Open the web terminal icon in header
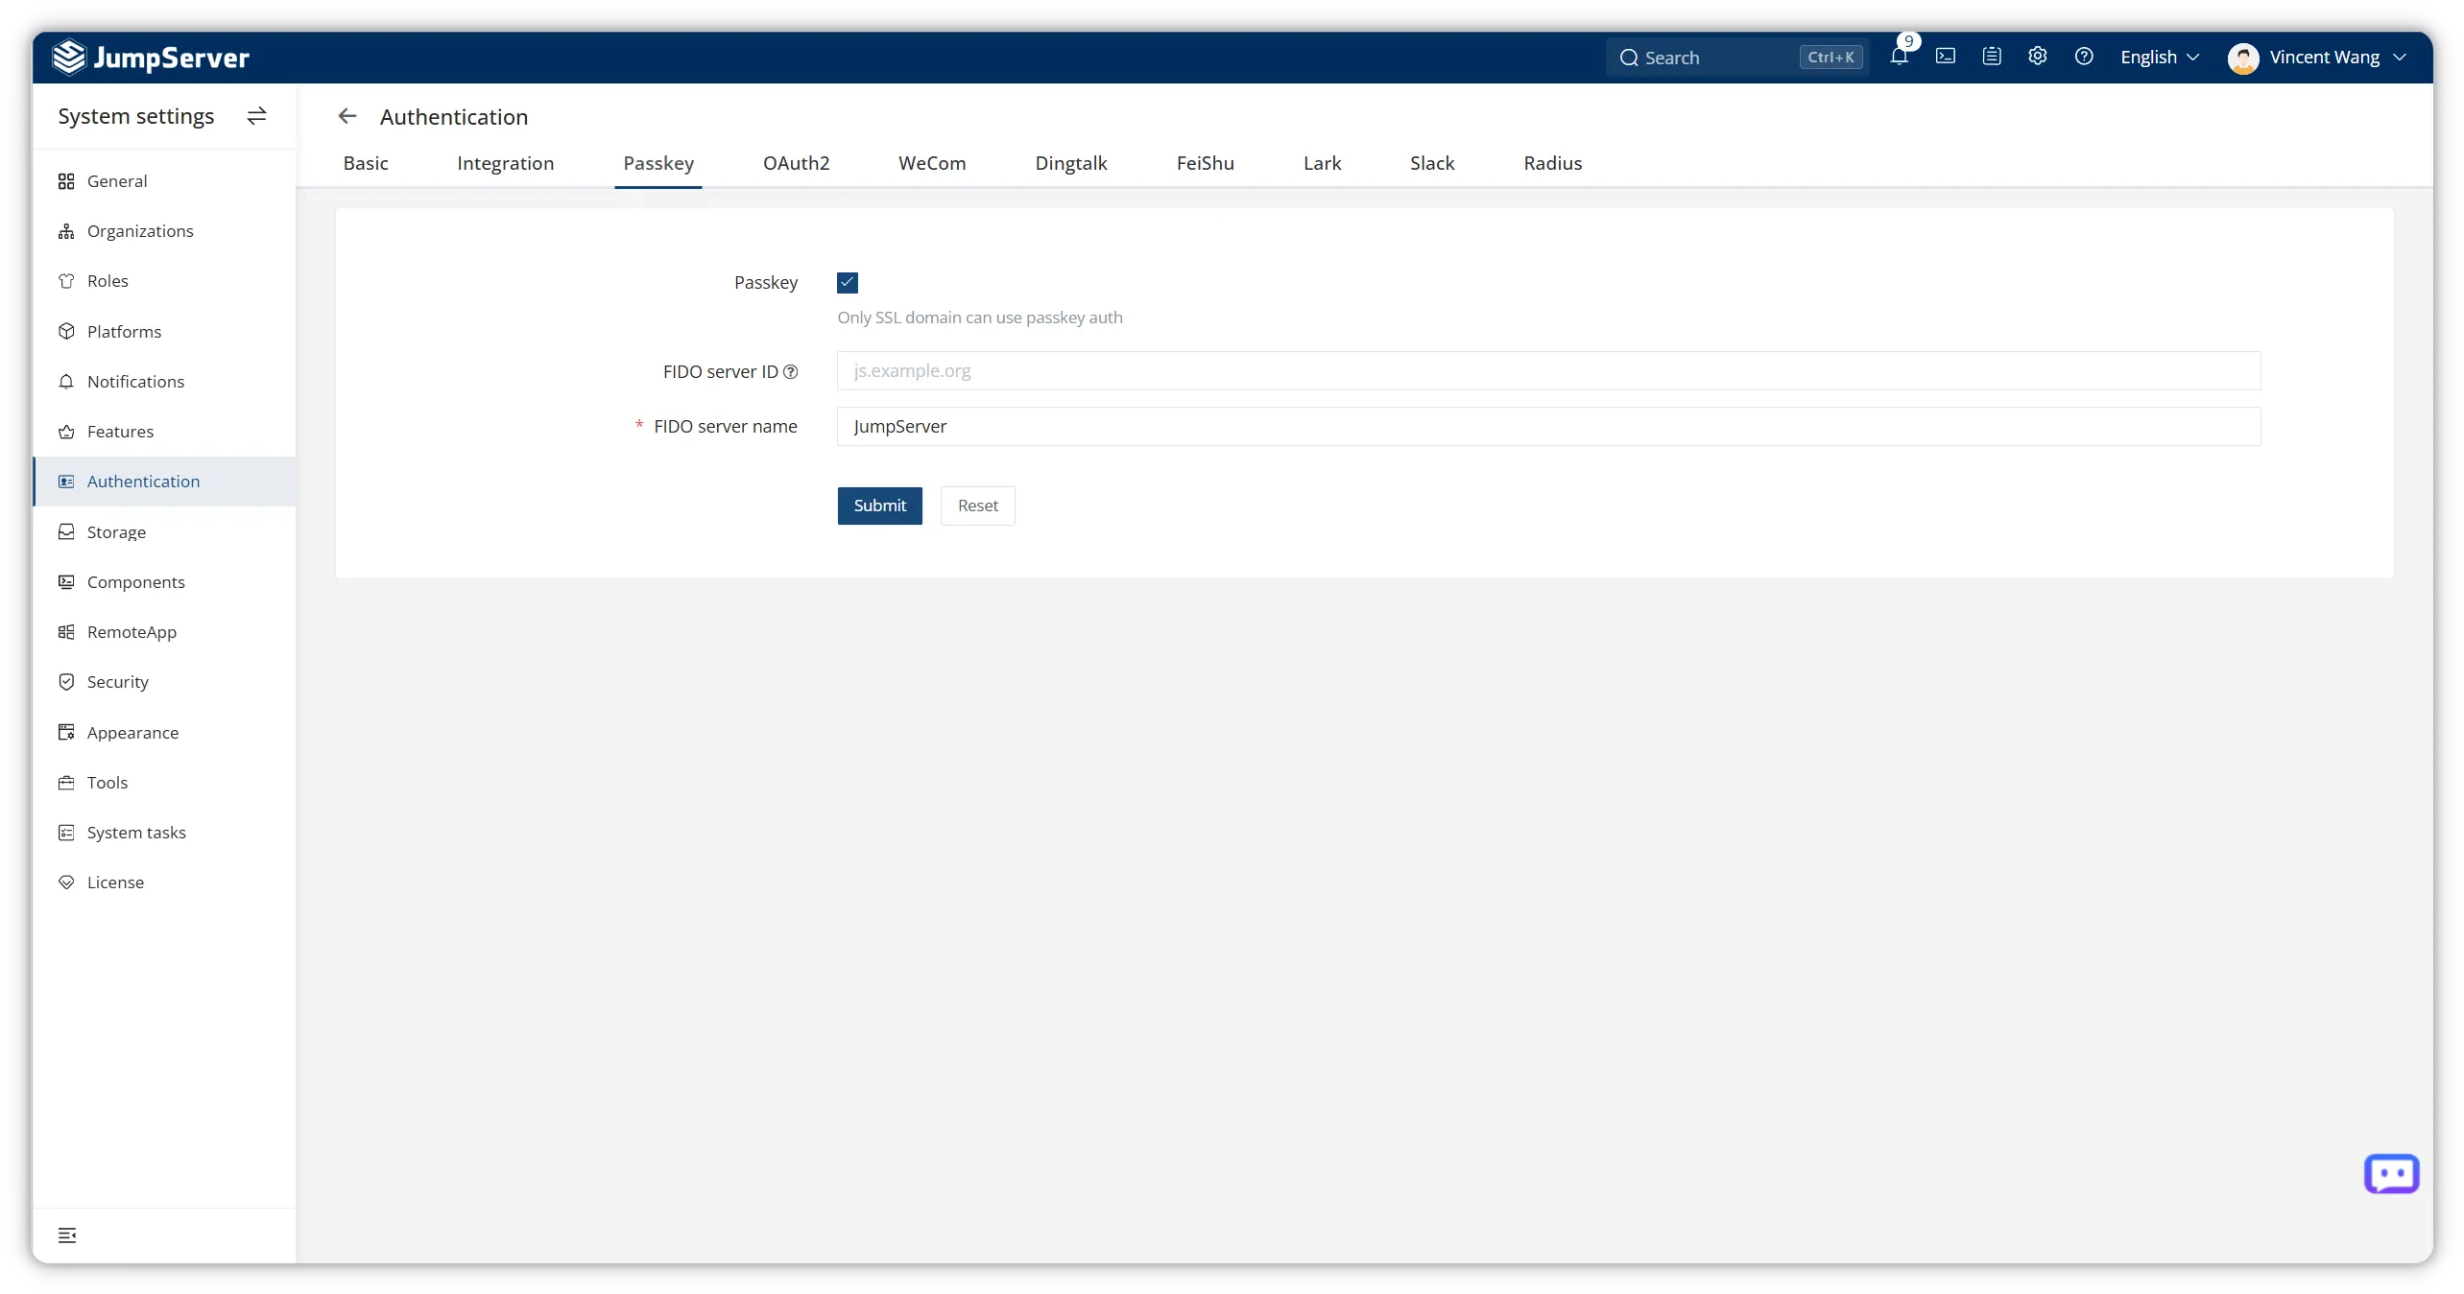Viewport: 2464px width, 1294px height. tap(1946, 57)
